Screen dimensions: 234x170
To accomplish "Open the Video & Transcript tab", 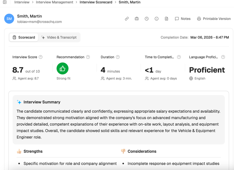I will pos(59,38).
